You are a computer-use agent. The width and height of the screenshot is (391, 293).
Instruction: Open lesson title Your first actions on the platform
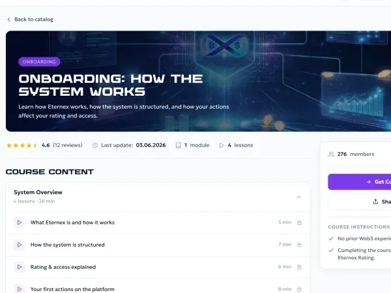[72, 289]
